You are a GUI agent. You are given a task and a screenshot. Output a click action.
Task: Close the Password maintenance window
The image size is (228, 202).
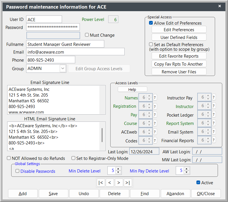pos(220,6)
